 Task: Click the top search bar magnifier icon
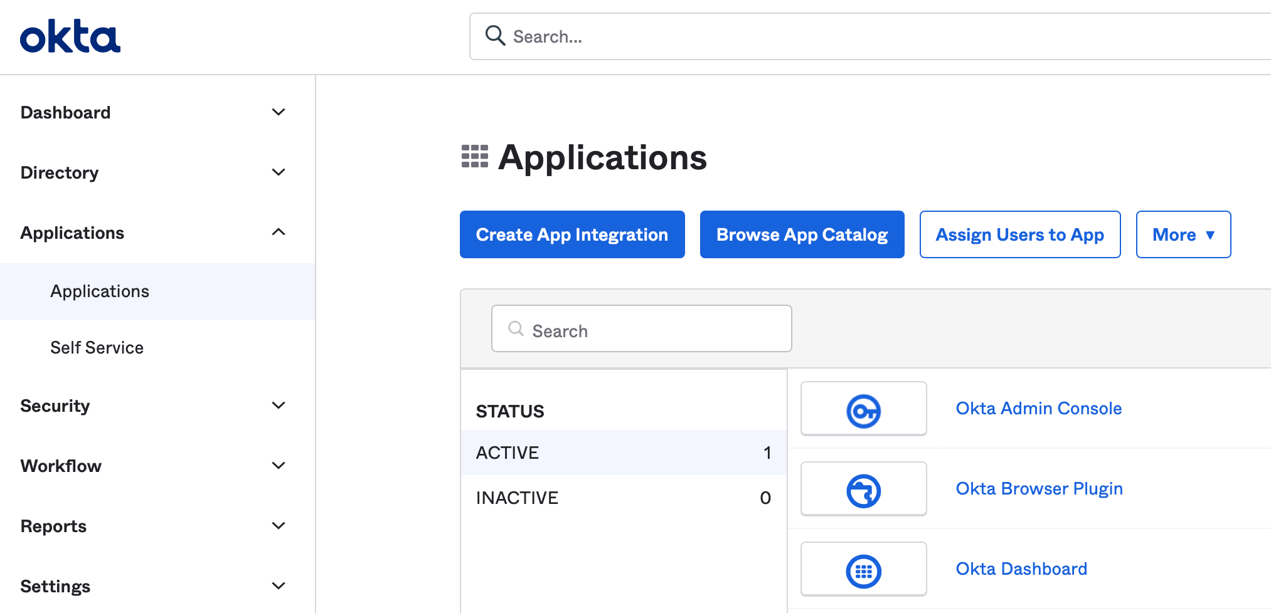click(x=495, y=36)
